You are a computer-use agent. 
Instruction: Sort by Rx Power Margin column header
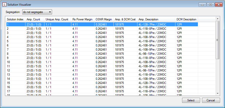(83, 19)
